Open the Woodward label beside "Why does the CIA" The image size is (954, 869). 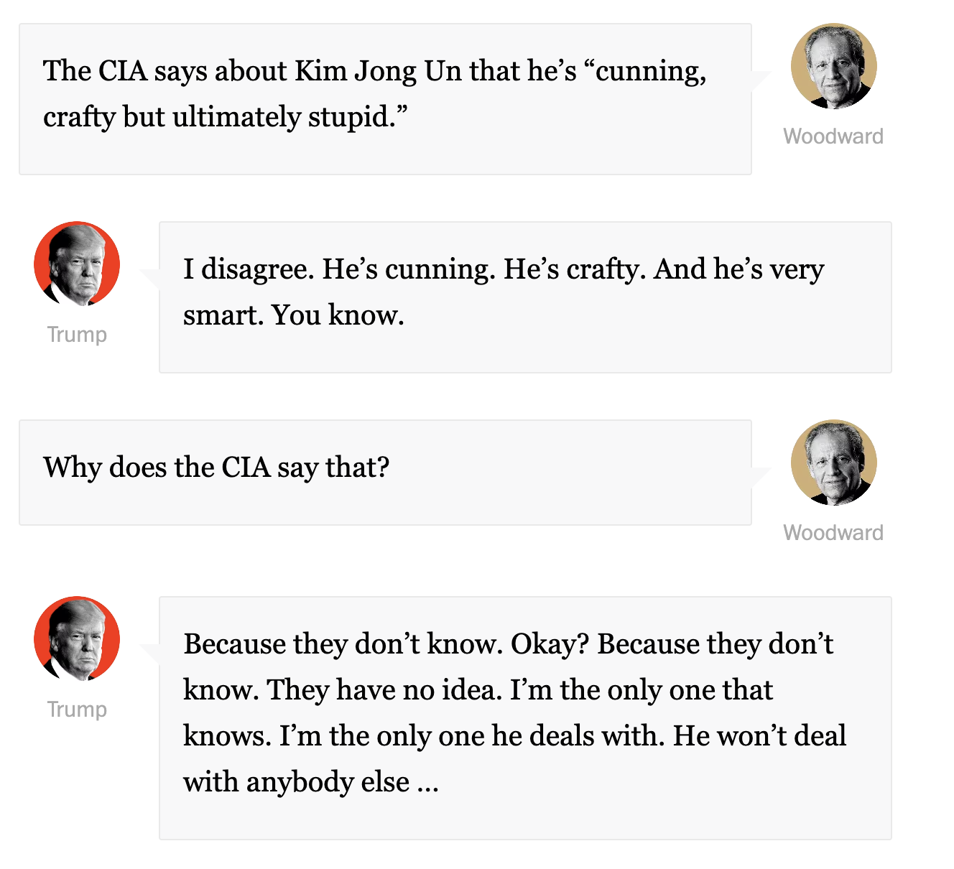[833, 533]
